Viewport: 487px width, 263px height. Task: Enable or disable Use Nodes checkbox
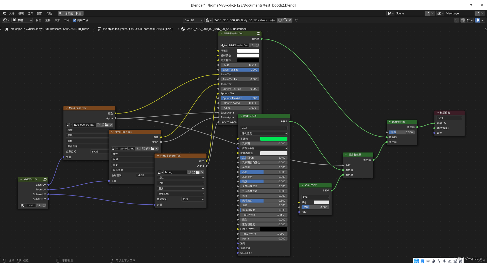[75, 20]
